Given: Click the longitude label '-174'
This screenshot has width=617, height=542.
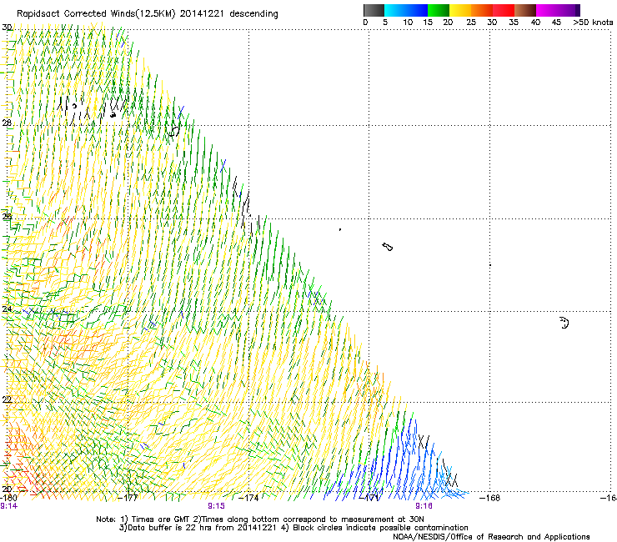Looking at the screenshot, I should 248,498.
